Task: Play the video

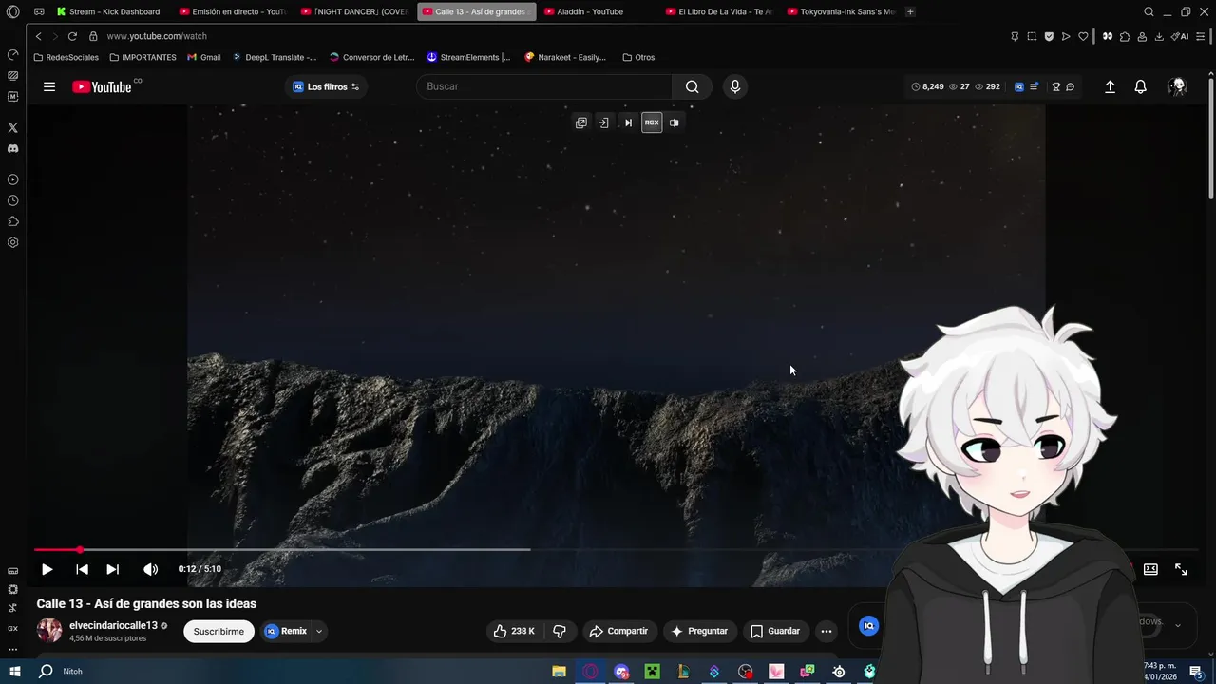Action: pyautogui.click(x=47, y=569)
